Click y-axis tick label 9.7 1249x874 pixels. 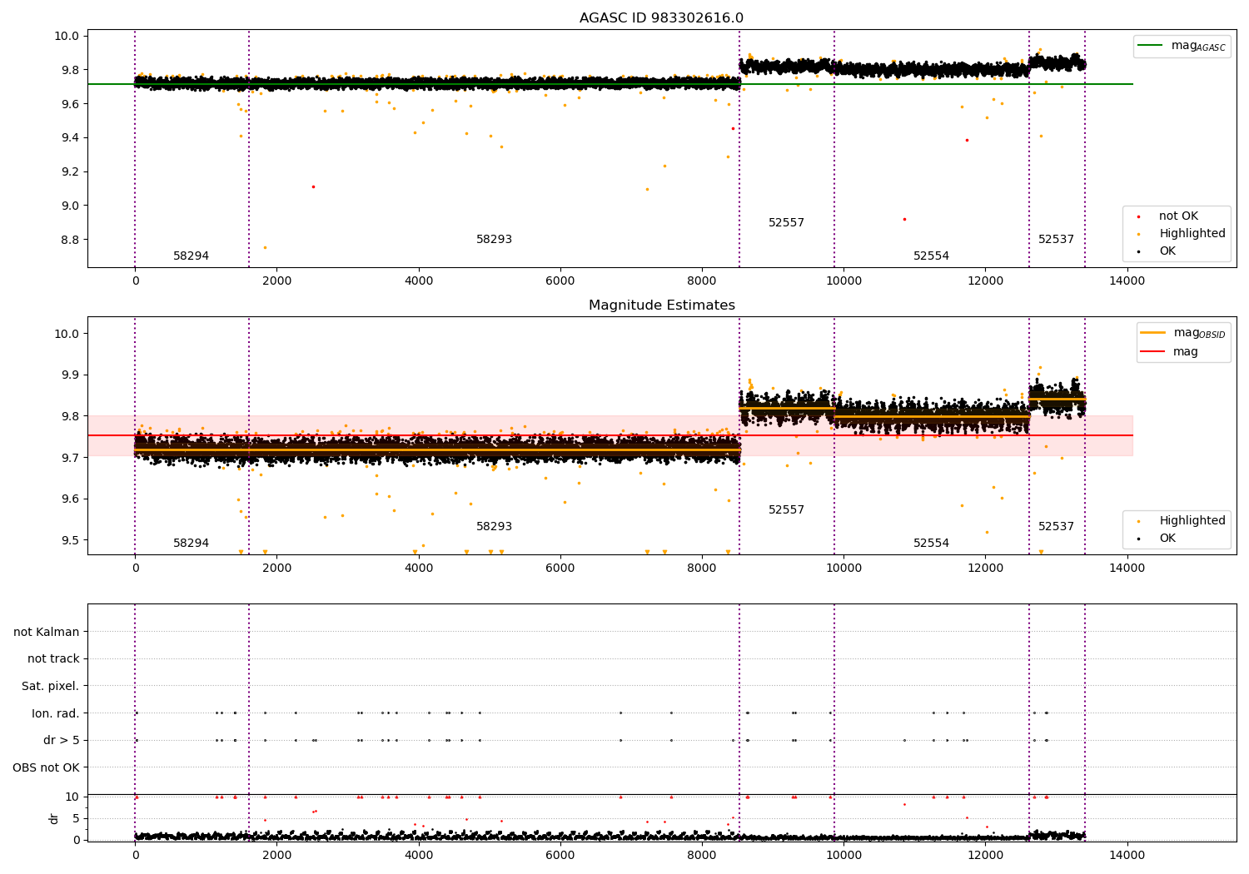[69, 458]
